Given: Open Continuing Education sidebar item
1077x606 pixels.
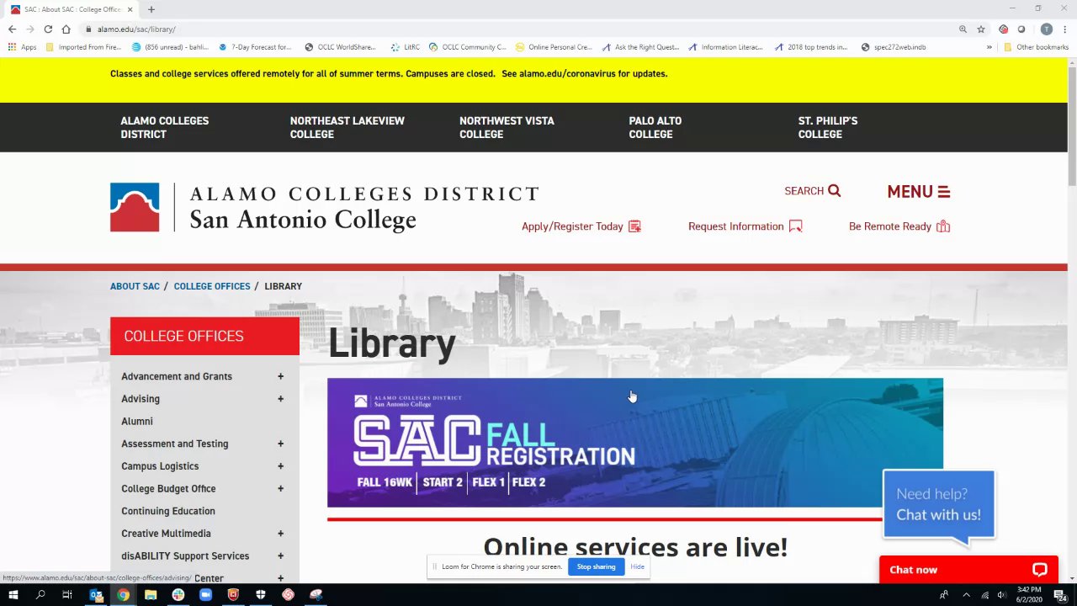Looking at the screenshot, I should click(x=168, y=511).
